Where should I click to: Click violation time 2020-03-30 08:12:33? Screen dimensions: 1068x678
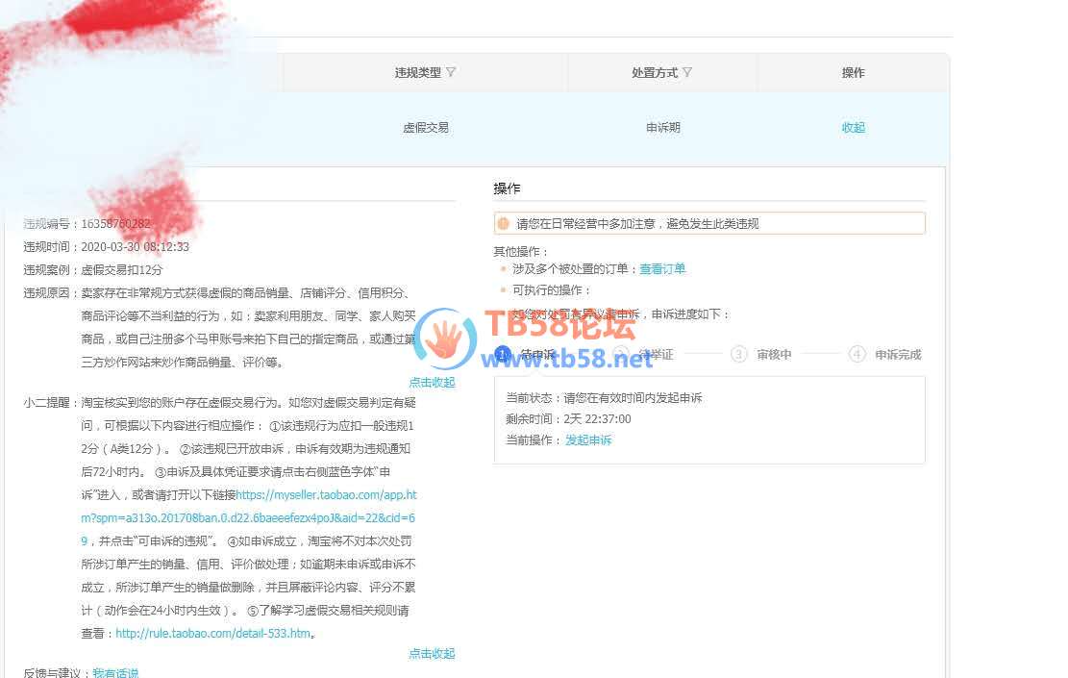135,246
